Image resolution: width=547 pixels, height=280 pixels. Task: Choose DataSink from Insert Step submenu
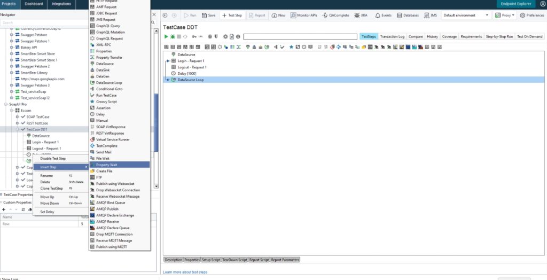(x=120, y=70)
